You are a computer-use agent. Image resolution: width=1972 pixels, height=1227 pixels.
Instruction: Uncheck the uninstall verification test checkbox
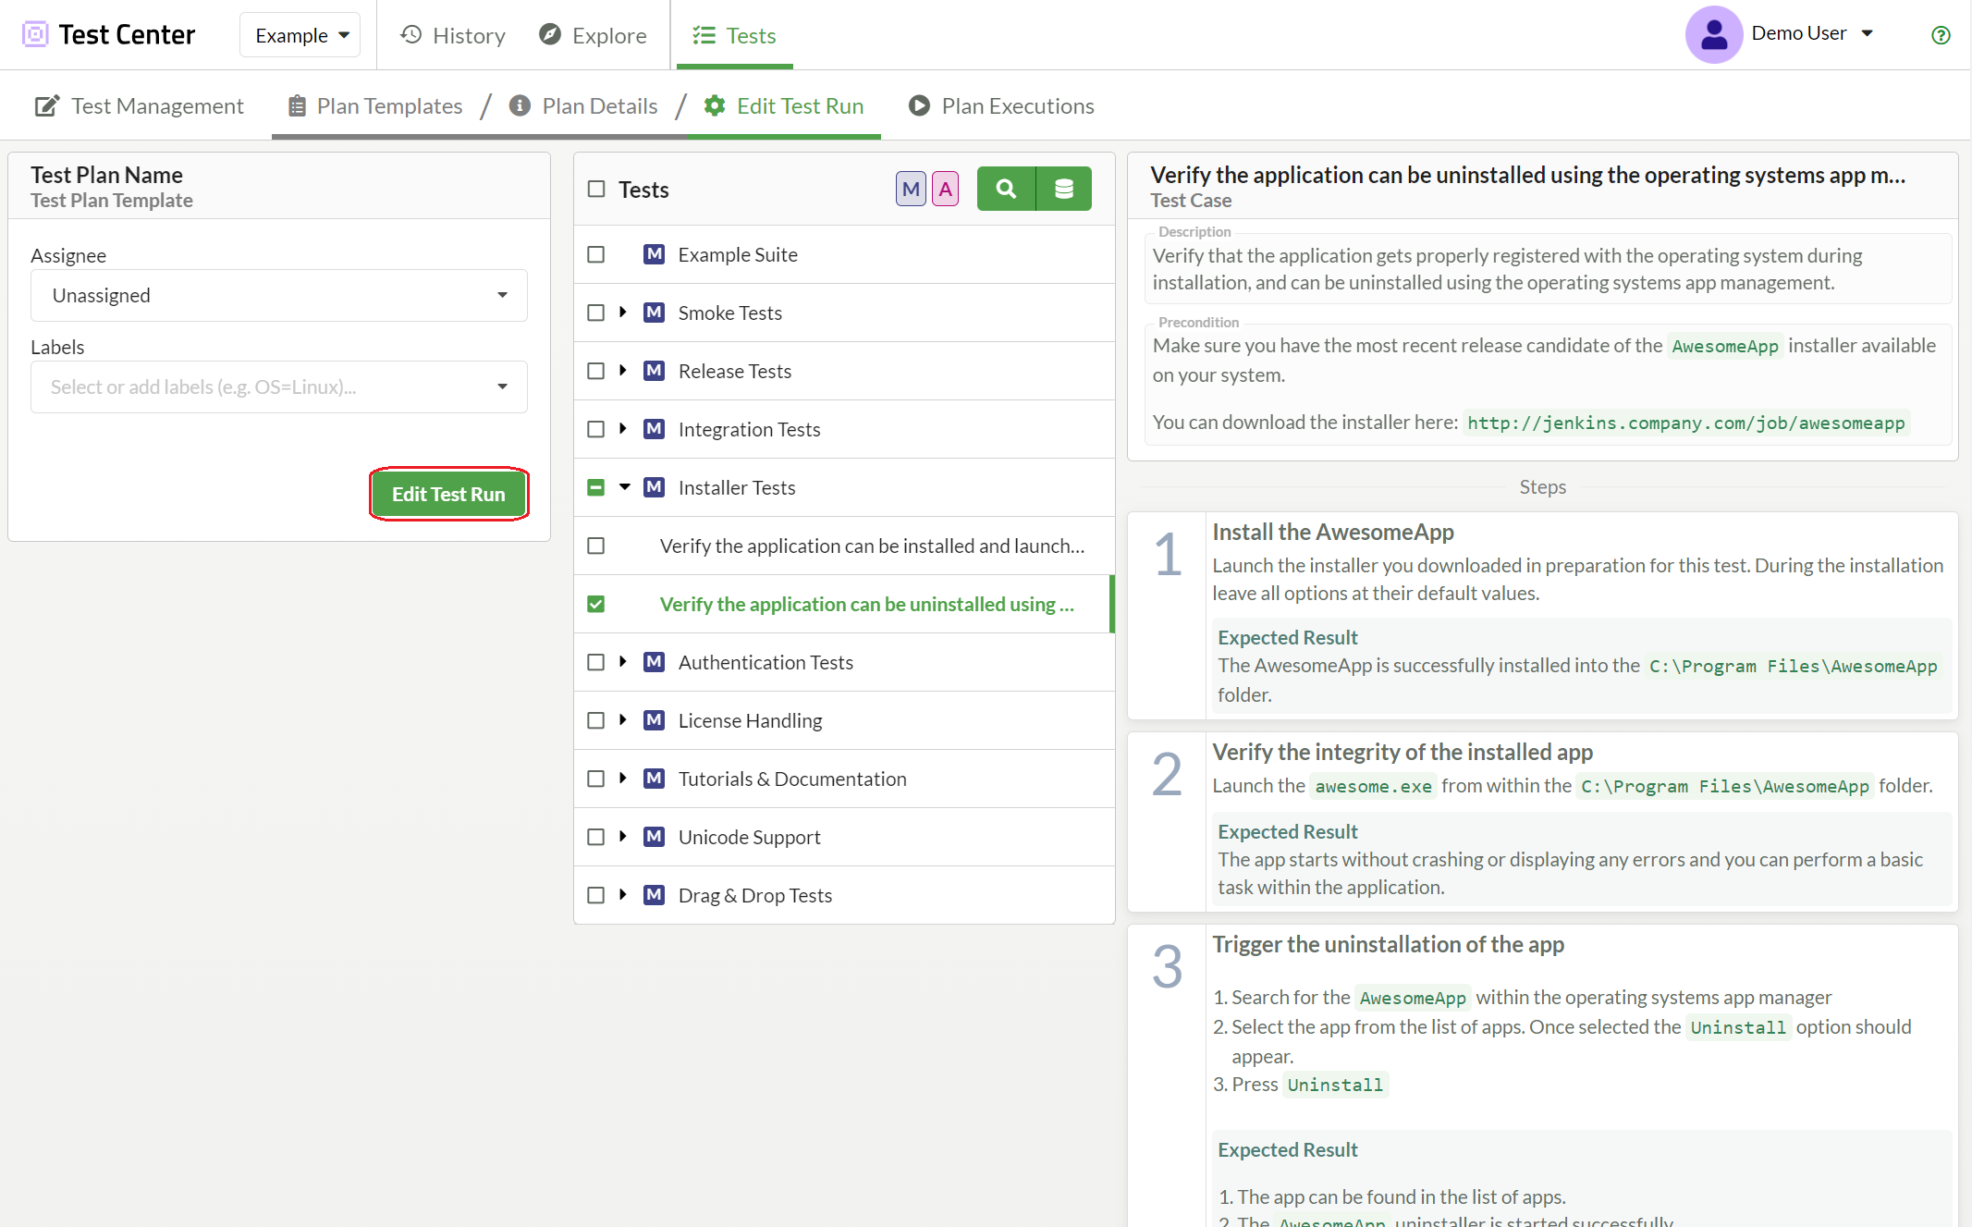596,604
